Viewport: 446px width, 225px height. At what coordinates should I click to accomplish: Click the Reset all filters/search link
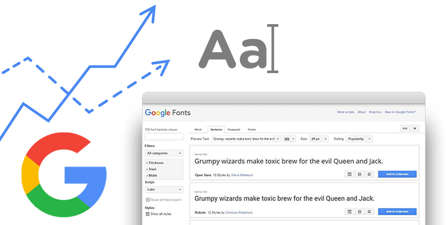166,200
